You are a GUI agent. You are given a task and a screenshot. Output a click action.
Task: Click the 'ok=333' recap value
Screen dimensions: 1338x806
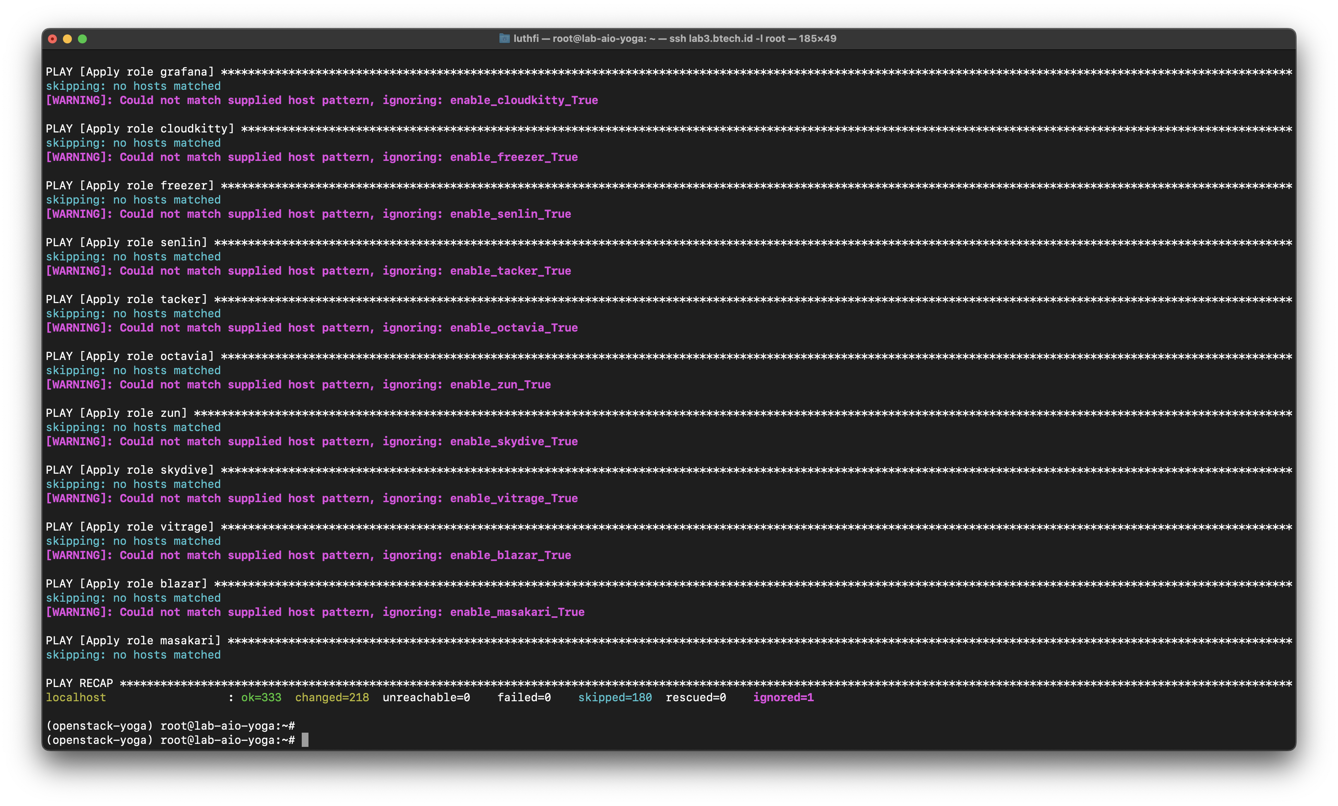pos(261,697)
